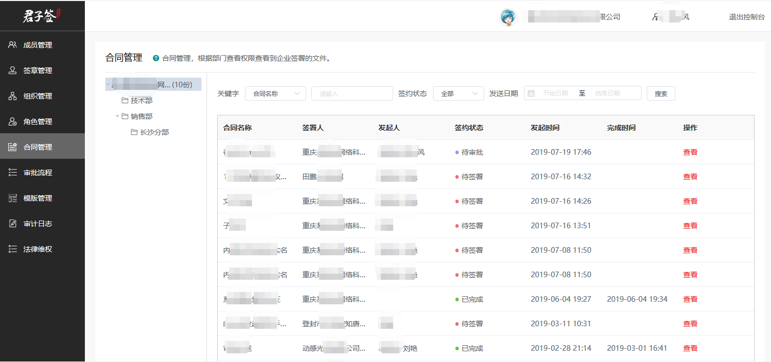
Task: View contract sent 2019-06-04 19:27
Action: (x=690, y=299)
